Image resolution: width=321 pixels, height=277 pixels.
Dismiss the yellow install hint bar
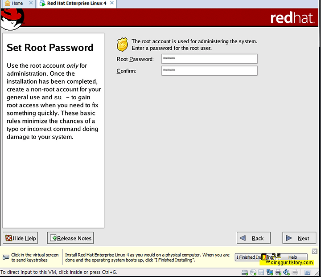pos(315,251)
